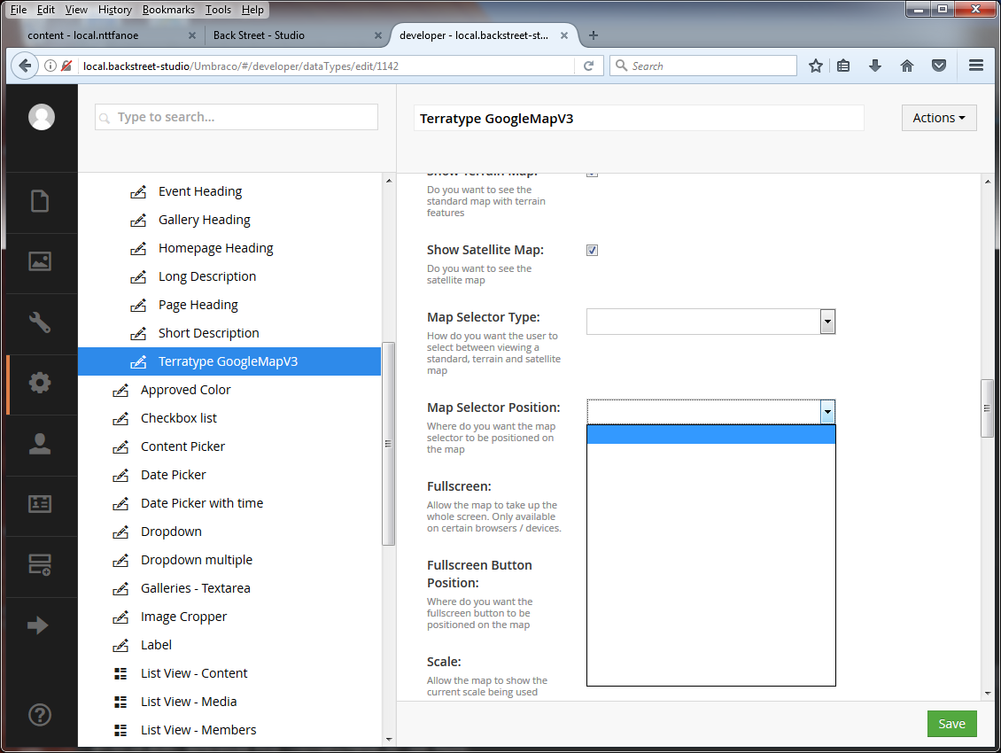
Task: Open the View menu
Action: (x=76, y=10)
